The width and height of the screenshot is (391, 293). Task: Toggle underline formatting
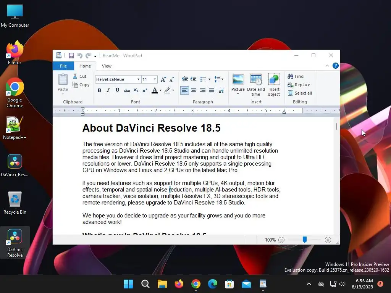117,90
